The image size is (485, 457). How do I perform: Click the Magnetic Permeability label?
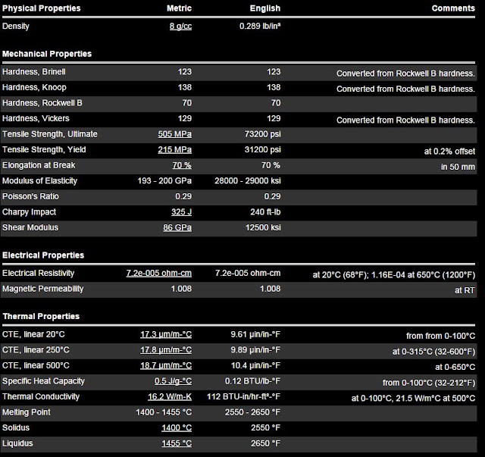[x=43, y=289]
